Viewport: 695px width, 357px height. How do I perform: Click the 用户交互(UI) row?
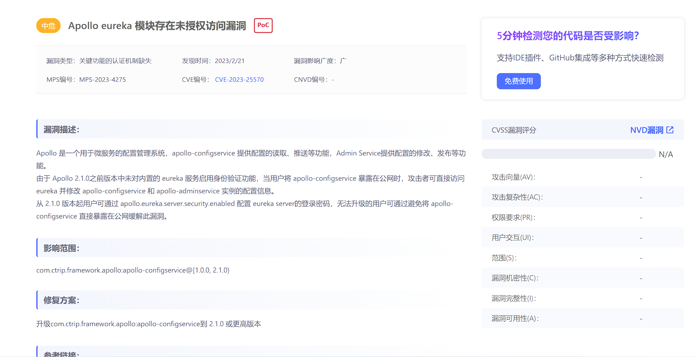click(583, 238)
